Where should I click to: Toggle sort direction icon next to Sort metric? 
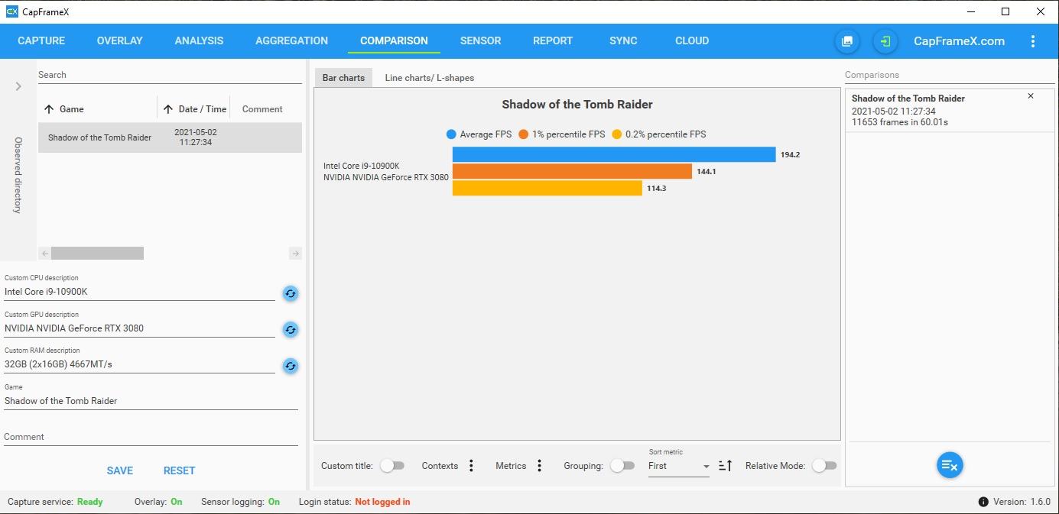(x=726, y=465)
